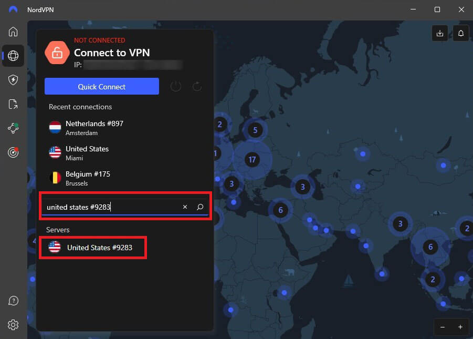Open the notifications bell
The image size is (473, 339).
(x=460, y=33)
